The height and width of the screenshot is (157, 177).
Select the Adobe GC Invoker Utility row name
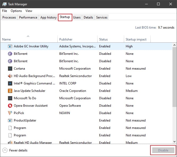click(x=31, y=46)
